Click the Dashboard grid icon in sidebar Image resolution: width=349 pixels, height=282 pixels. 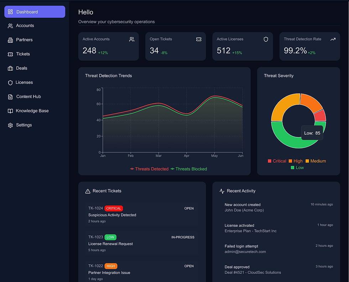click(x=10, y=12)
